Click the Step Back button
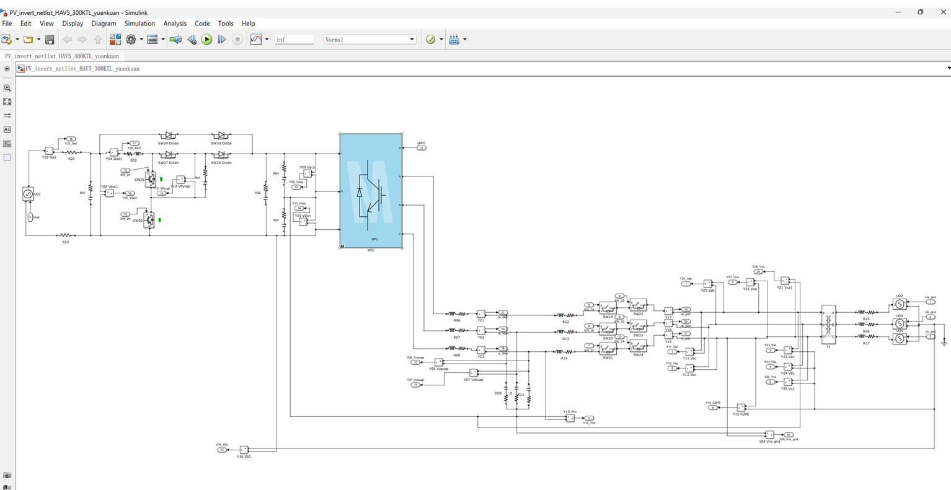The height and width of the screenshot is (490, 951). click(x=192, y=40)
